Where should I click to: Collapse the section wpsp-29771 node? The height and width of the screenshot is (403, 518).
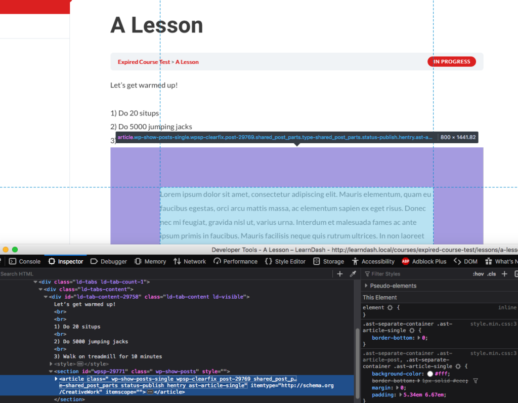pyautogui.click(x=51, y=372)
